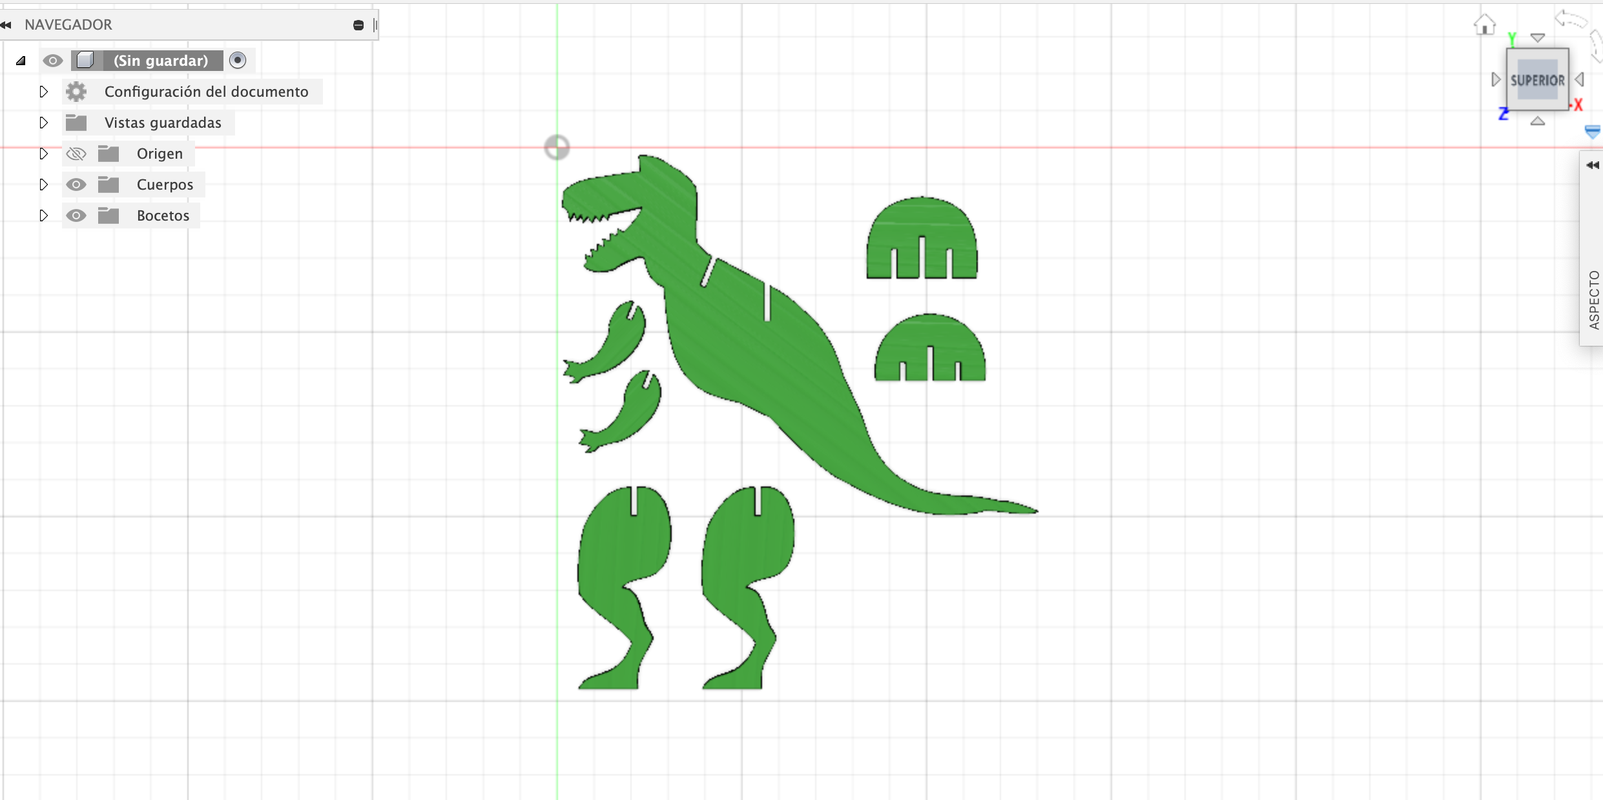Image resolution: width=1603 pixels, height=800 pixels.
Task: Click the ViewCube home view icon
Action: 1484,25
